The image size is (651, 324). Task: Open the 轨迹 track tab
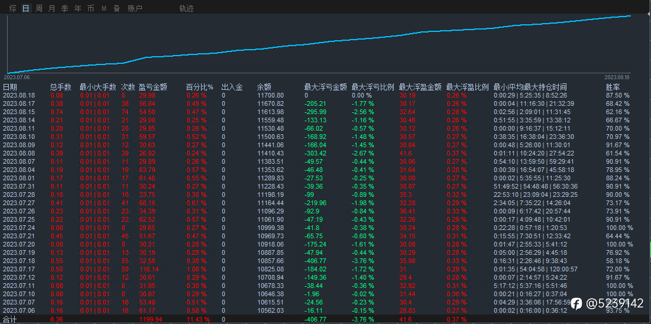coord(186,8)
